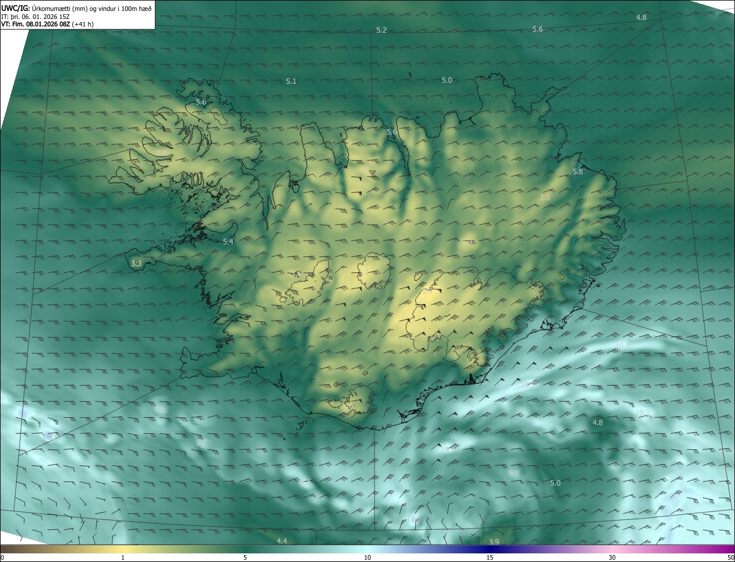The image size is (735, 562).
Task: Click the 5.8 value label on the northeast coast
Action: pyautogui.click(x=578, y=172)
